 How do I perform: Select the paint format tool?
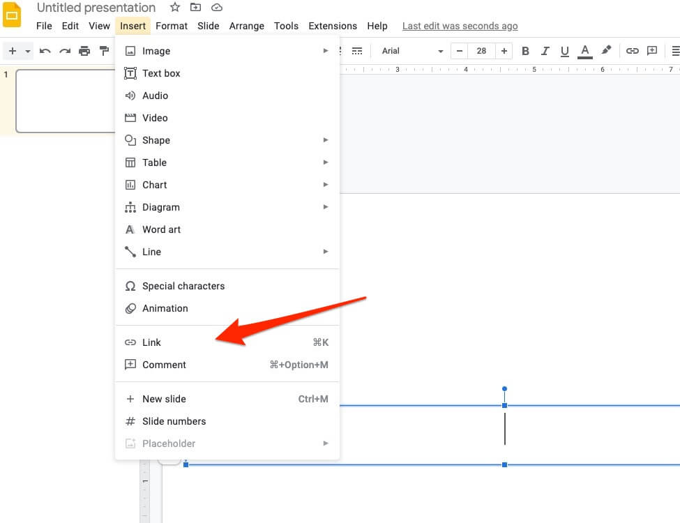tap(104, 51)
